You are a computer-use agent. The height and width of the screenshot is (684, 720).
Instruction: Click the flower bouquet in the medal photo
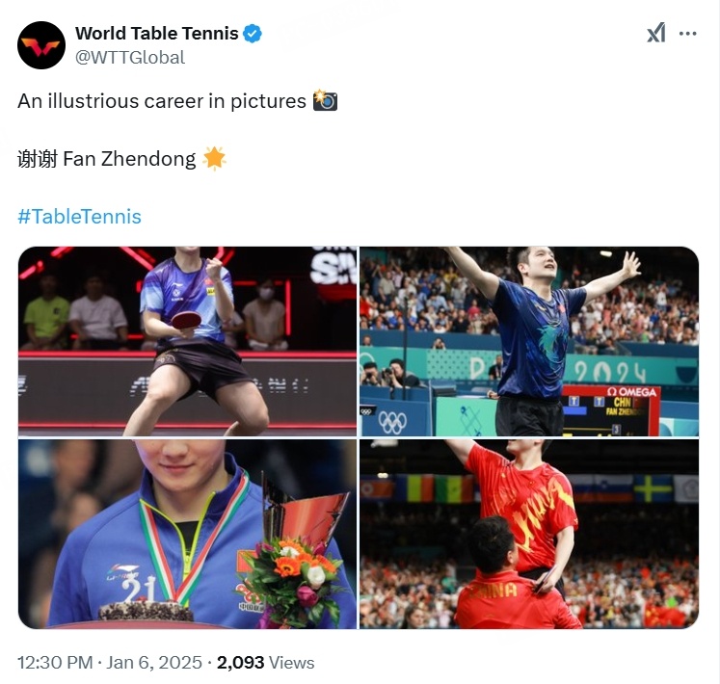coord(294,577)
